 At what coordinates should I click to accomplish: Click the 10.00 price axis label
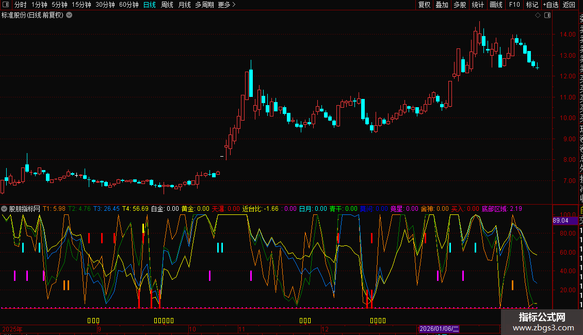point(568,118)
